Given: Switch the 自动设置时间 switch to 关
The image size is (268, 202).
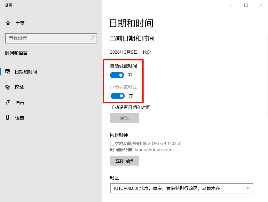Looking at the screenshot, I should pyautogui.click(x=117, y=75).
